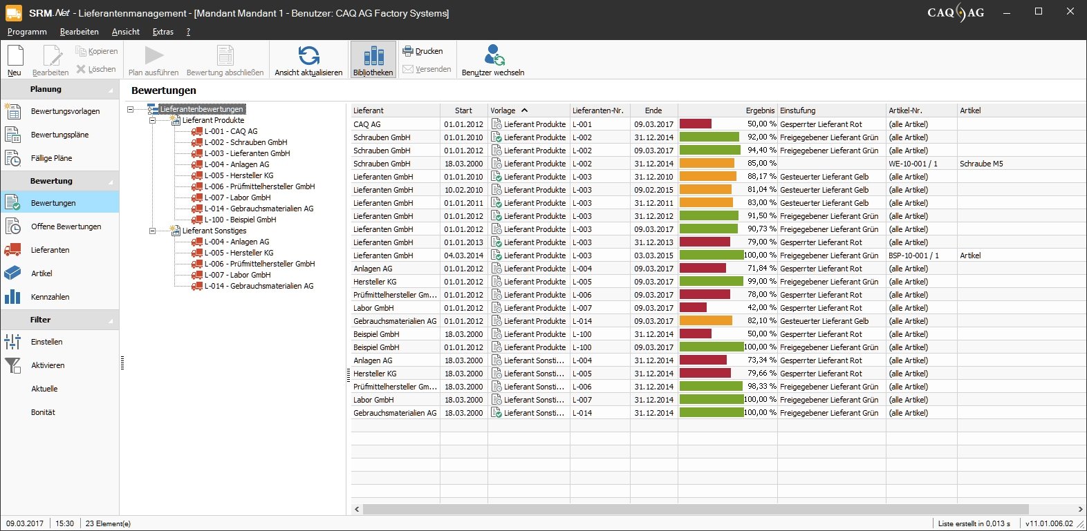This screenshot has width=1087, height=531.
Task: Collapse the Lieferantenbewertungen tree root
Action: point(130,109)
